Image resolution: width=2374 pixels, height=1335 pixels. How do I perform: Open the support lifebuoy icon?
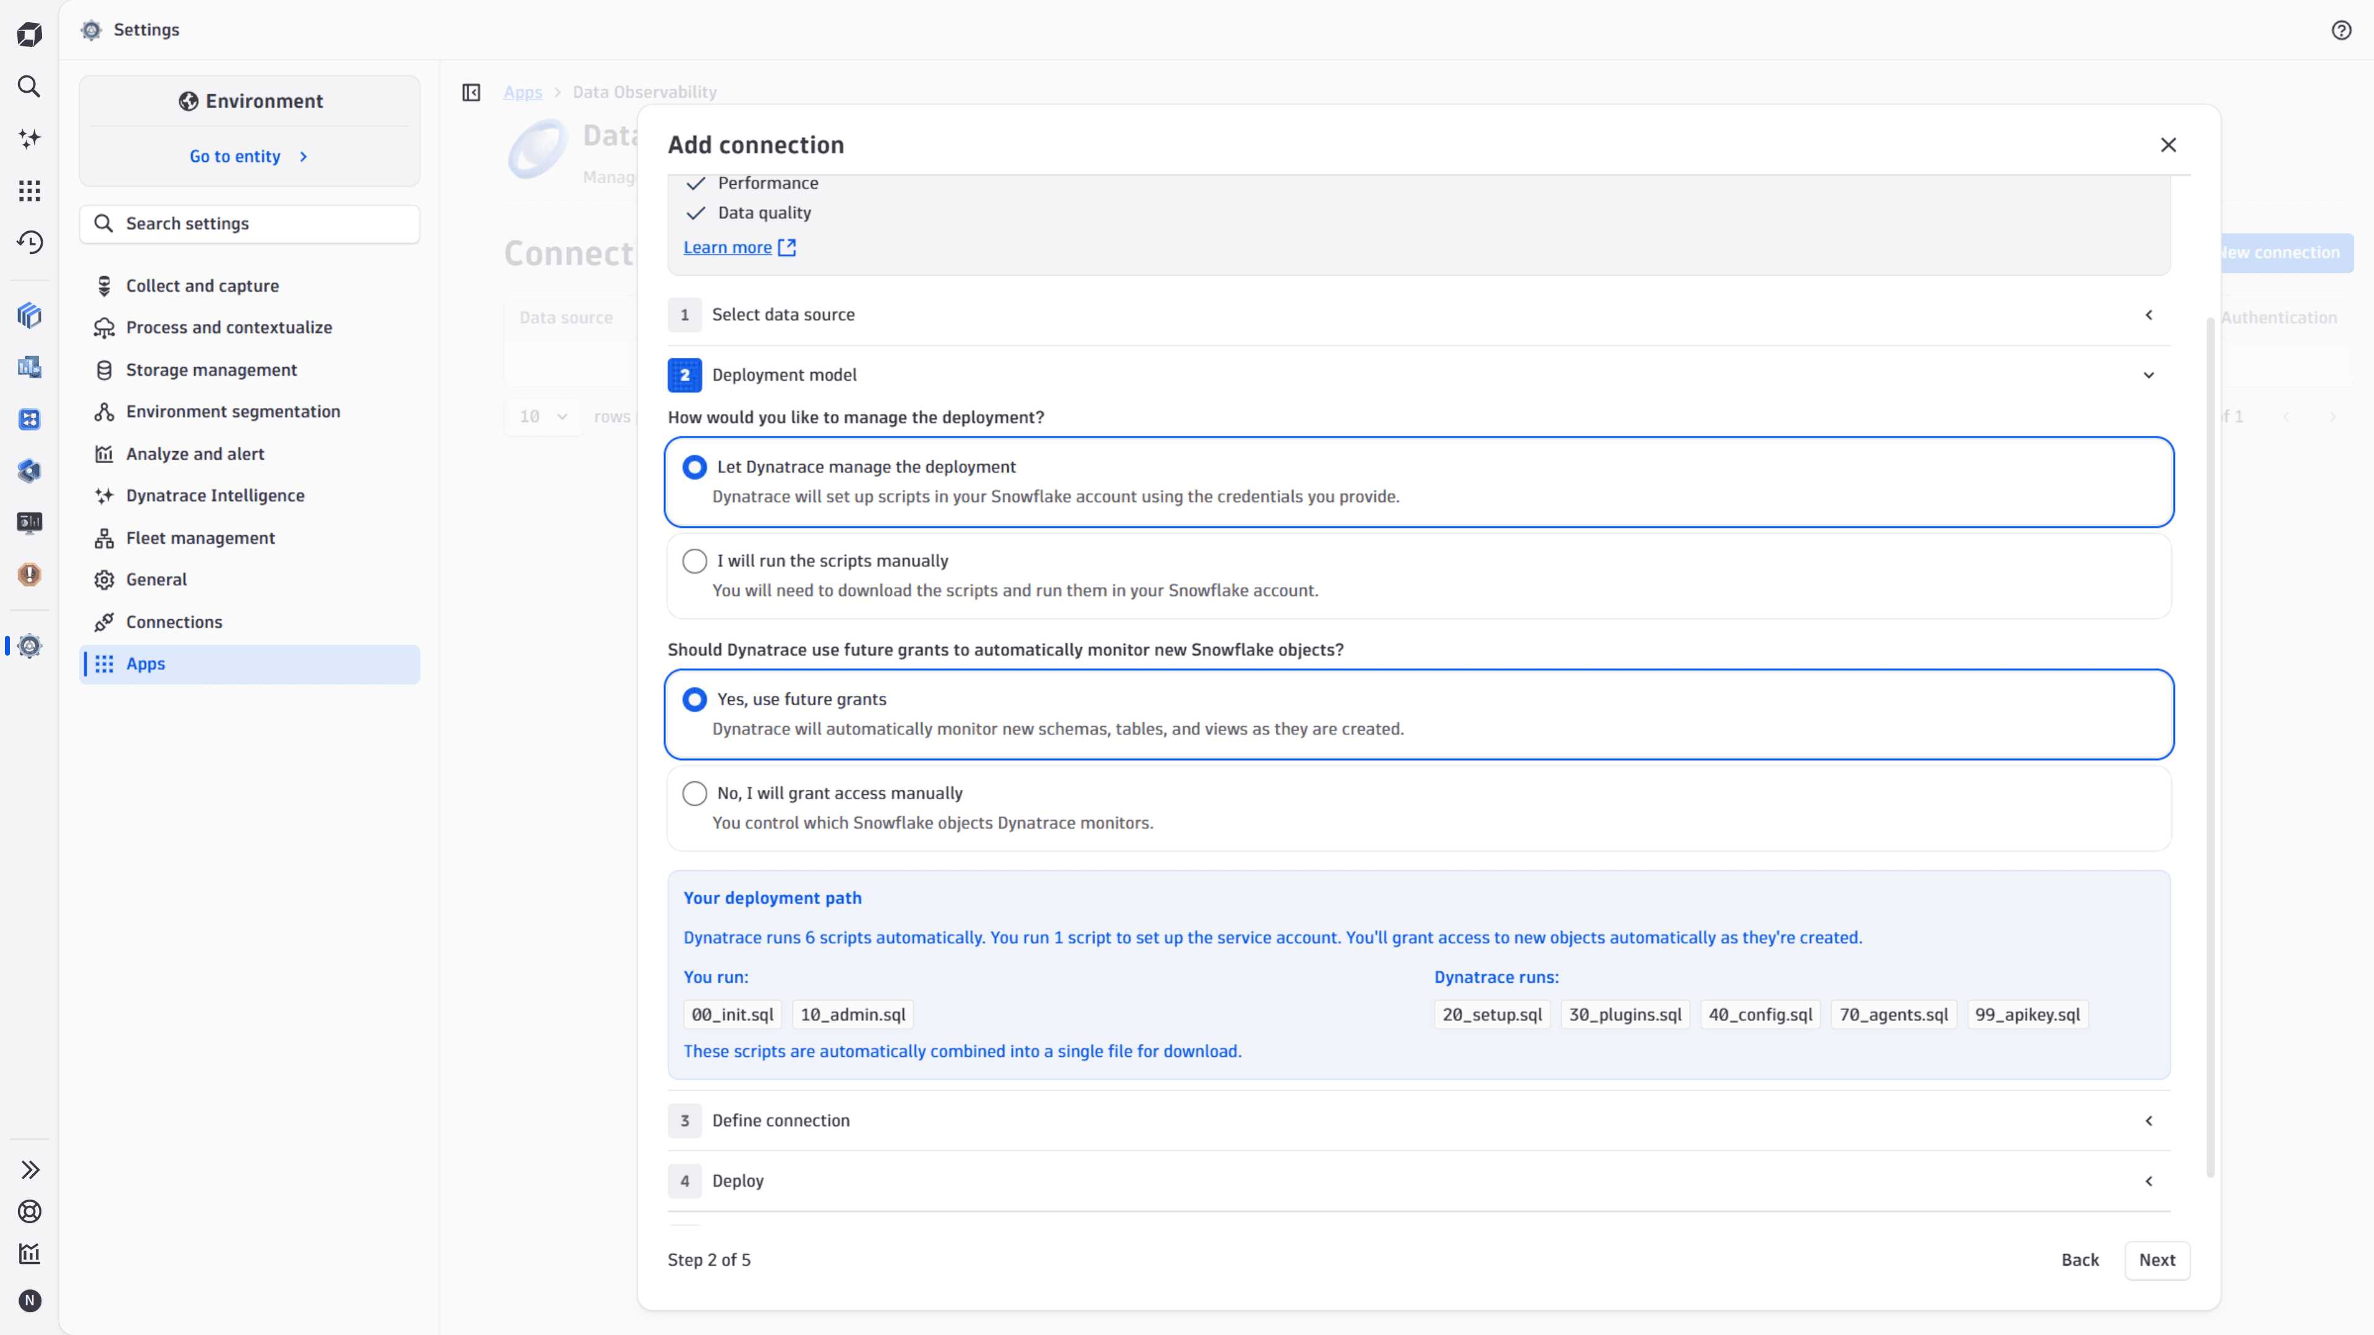(x=30, y=1211)
